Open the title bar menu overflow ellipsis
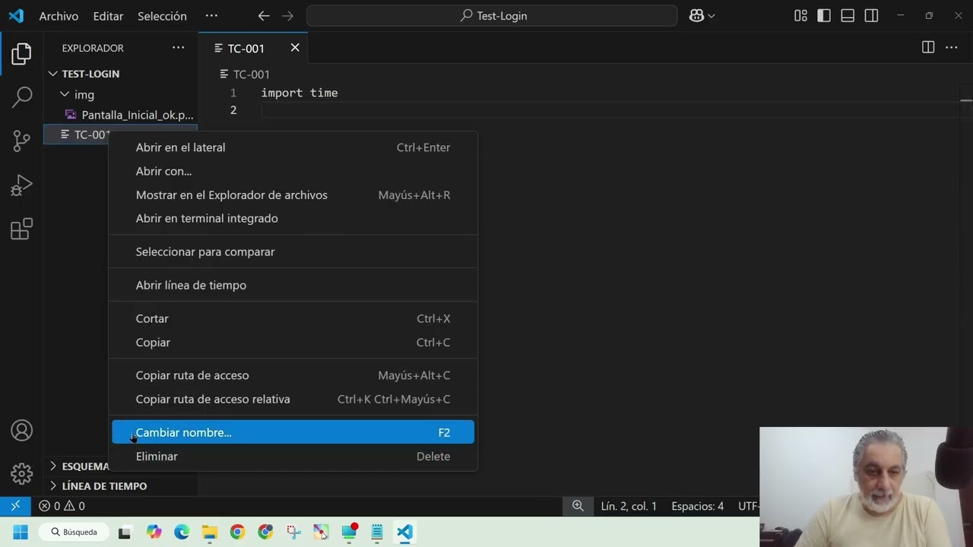Screen dimensions: 973x547 pos(211,15)
